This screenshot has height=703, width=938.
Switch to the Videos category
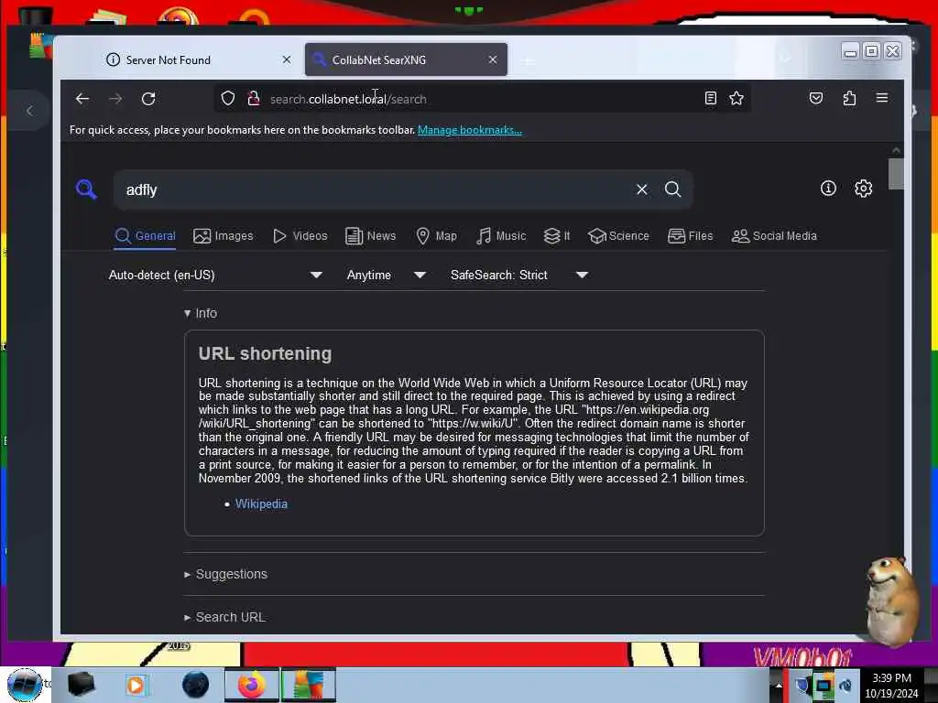coord(300,236)
